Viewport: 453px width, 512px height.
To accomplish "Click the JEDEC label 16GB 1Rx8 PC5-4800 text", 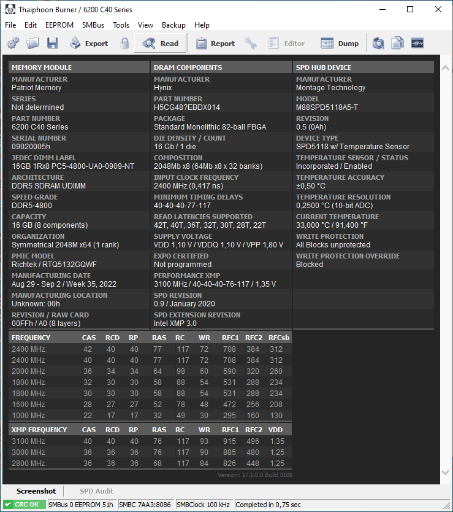I will [x=73, y=166].
